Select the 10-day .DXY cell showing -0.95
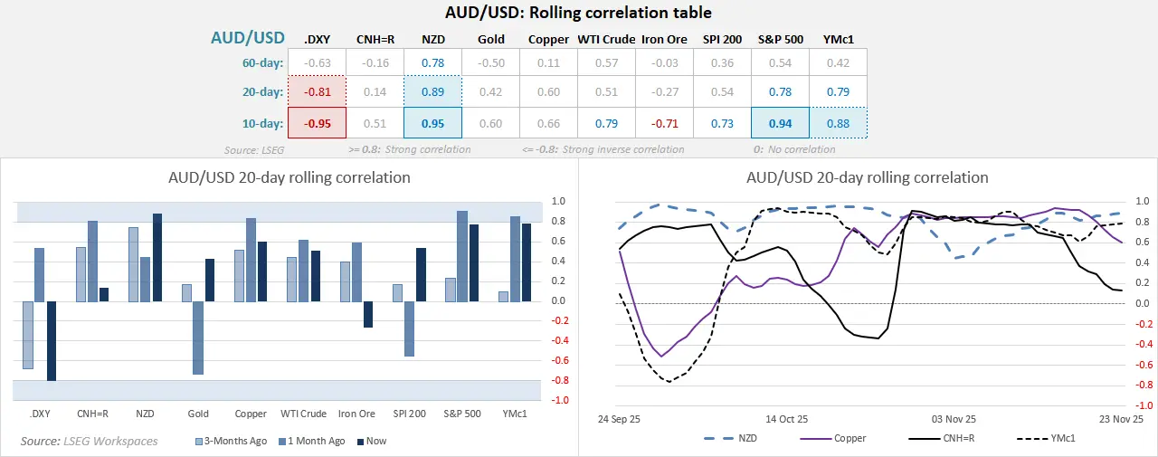This screenshot has width=1158, height=457. tap(316, 123)
